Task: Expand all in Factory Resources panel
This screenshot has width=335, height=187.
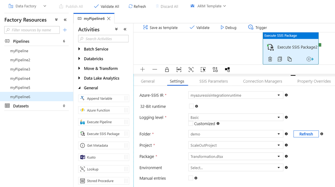Action: [56, 20]
